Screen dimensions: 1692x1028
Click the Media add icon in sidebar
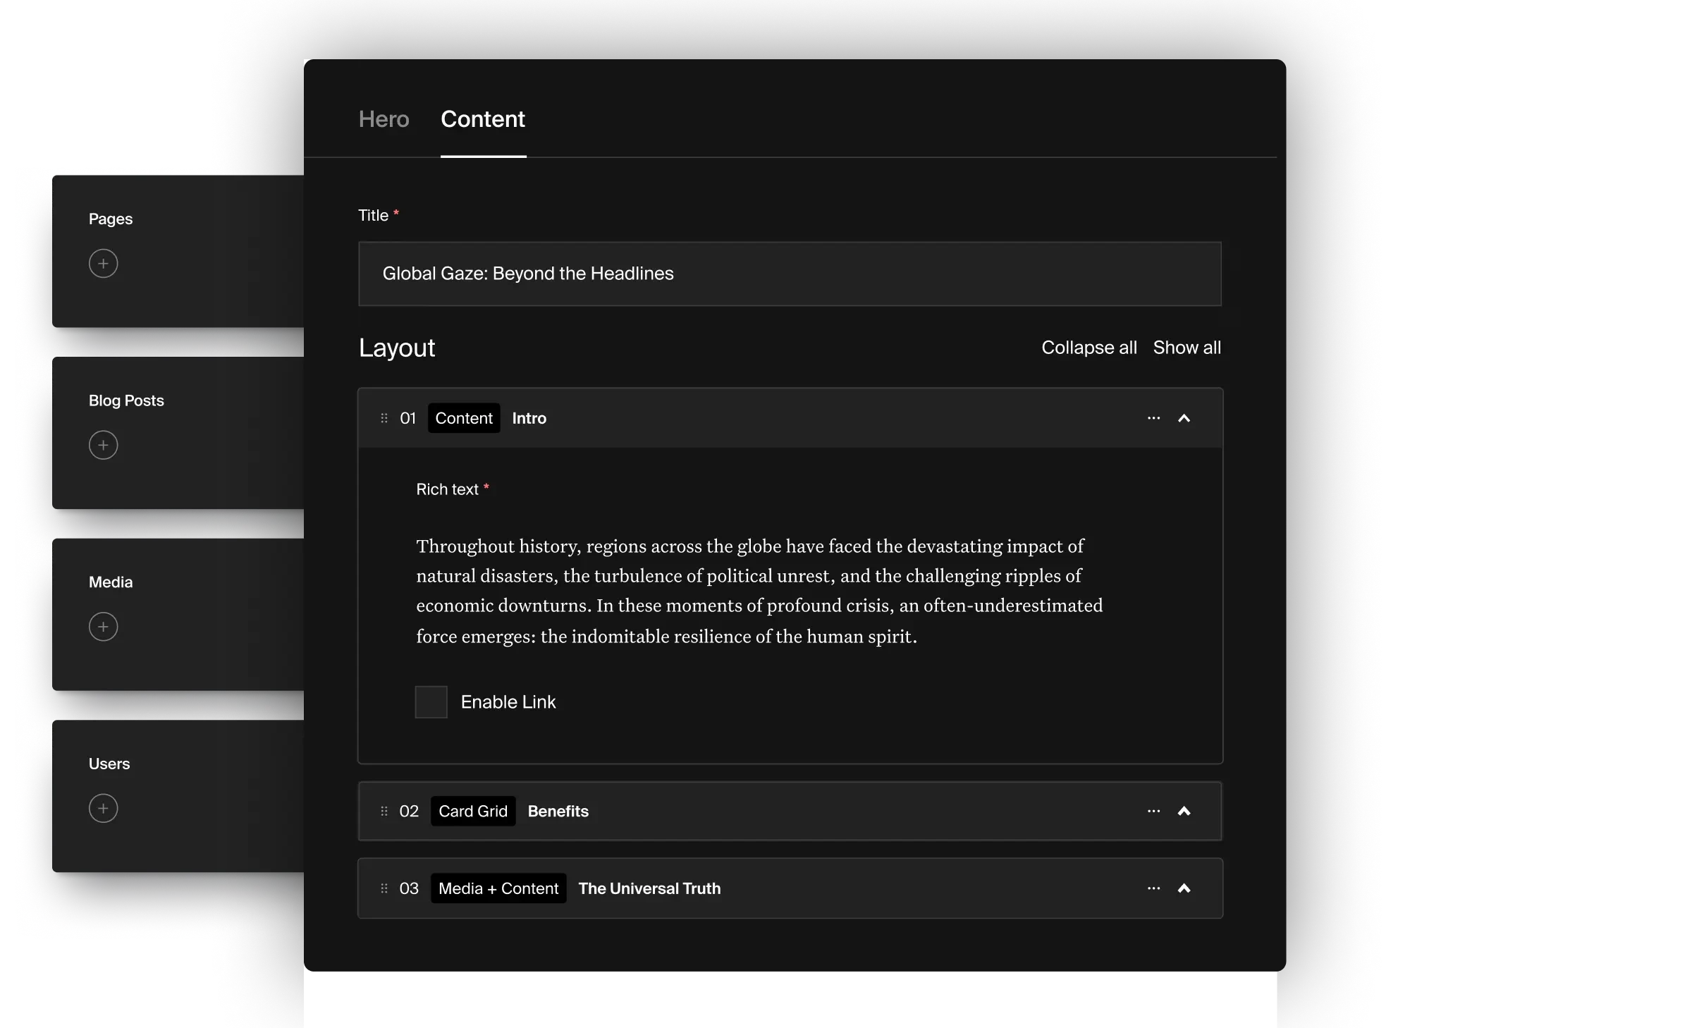click(103, 627)
